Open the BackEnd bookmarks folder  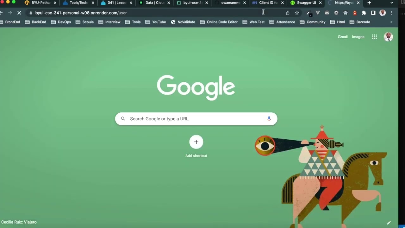pyautogui.click(x=36, y=22)
